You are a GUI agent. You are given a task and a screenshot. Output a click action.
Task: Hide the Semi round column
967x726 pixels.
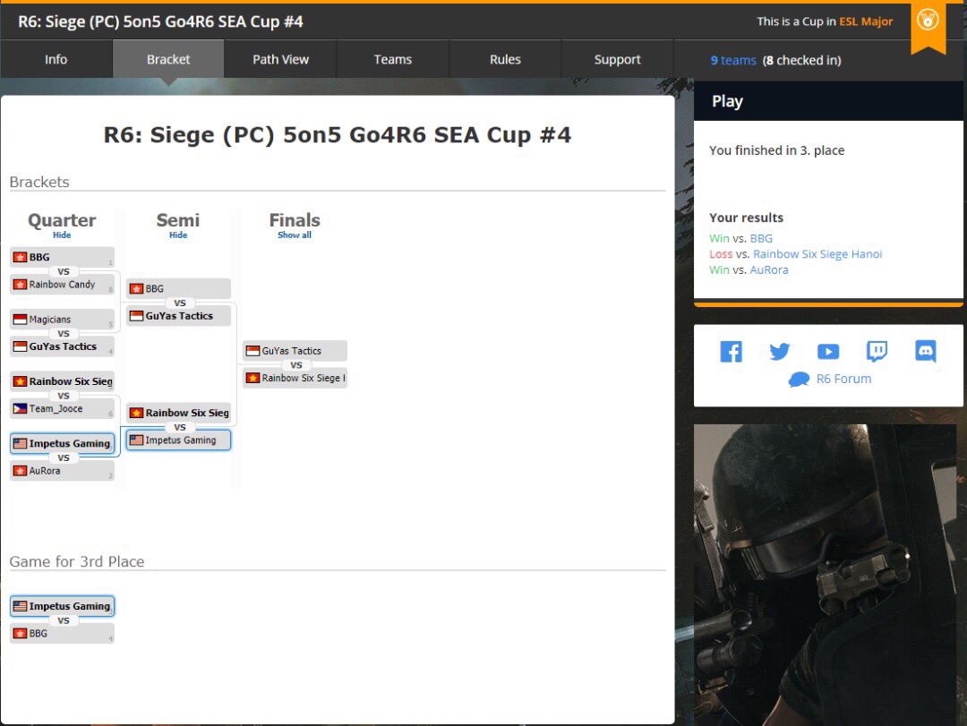[178, 235]
